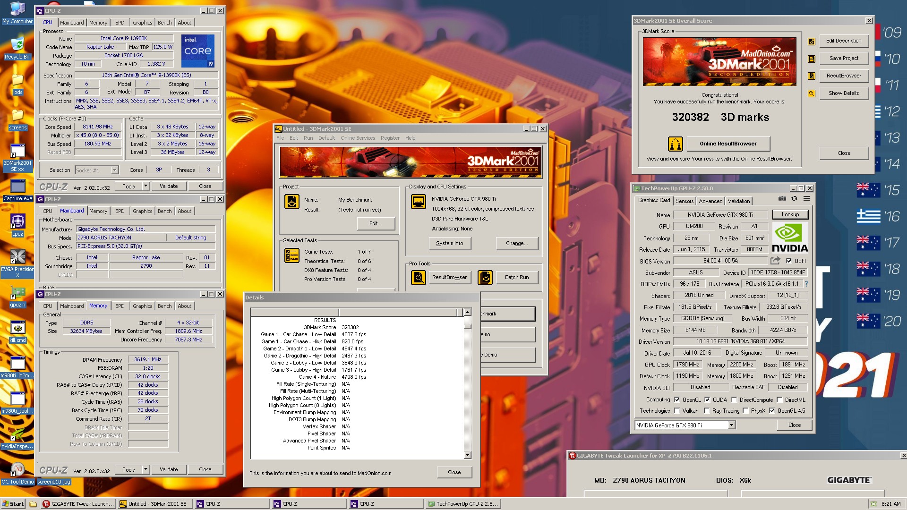This screenshot has width=907, height=510.
Task: Click Show Details magnifier icon
Action: click(x=811, y=93)
